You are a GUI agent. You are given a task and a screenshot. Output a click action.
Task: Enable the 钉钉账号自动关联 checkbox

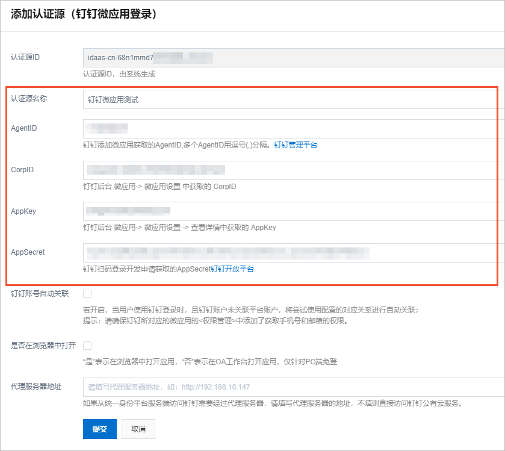point(87,294)
